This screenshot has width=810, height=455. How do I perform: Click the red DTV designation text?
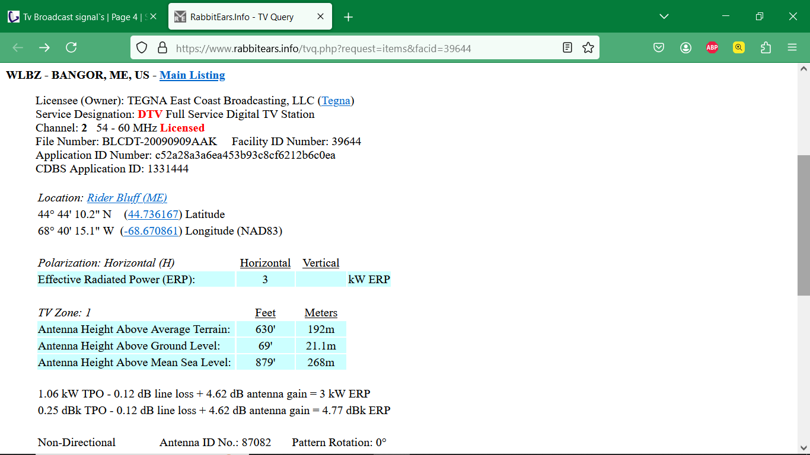tap(150, 114)
